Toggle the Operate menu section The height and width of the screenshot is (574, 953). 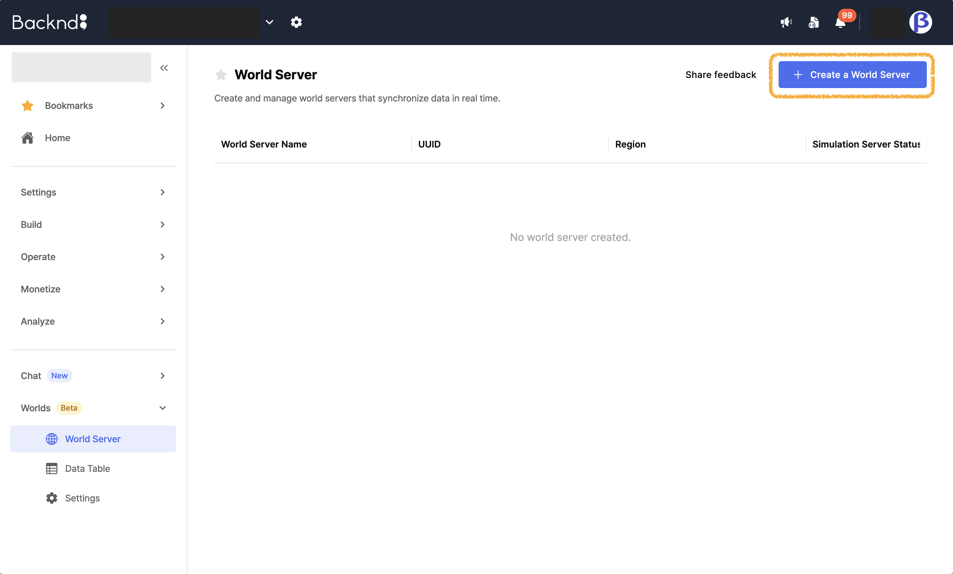(92, 257)
